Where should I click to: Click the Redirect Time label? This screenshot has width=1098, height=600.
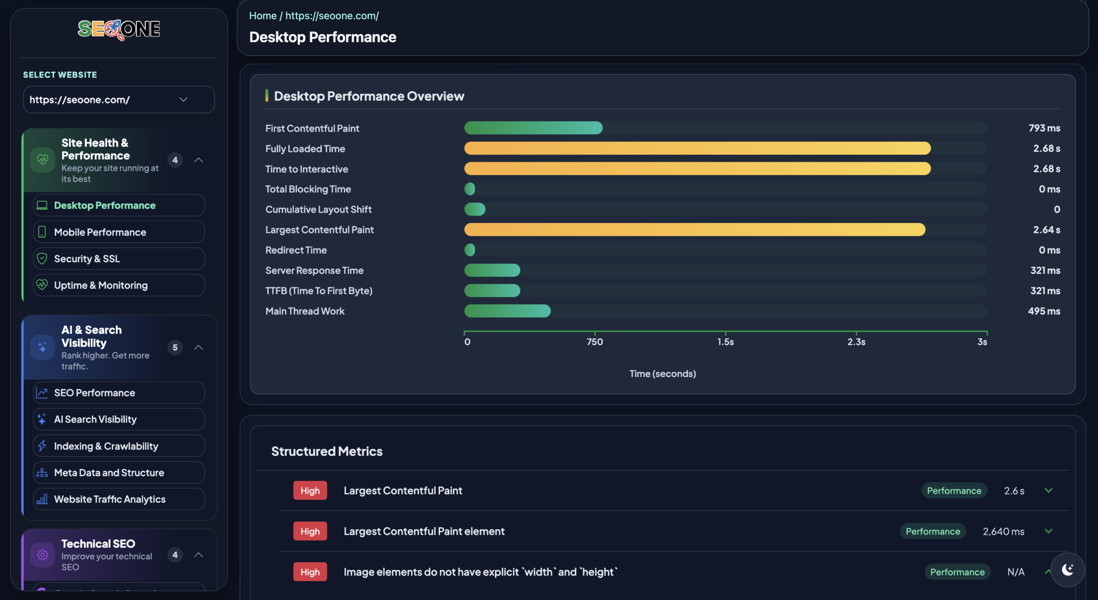point(296,250)
